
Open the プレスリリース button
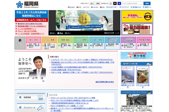[x=31, y=108]
